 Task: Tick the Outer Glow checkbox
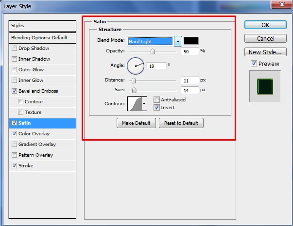coord(14,69)
